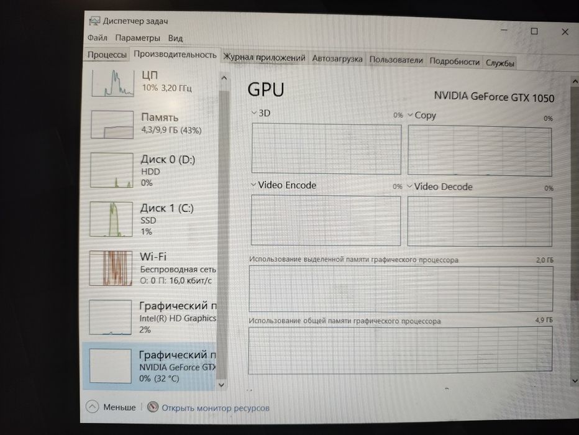579x435 pixels.
Task: Select the Память usage thumbnail
Action: [112, 125]
